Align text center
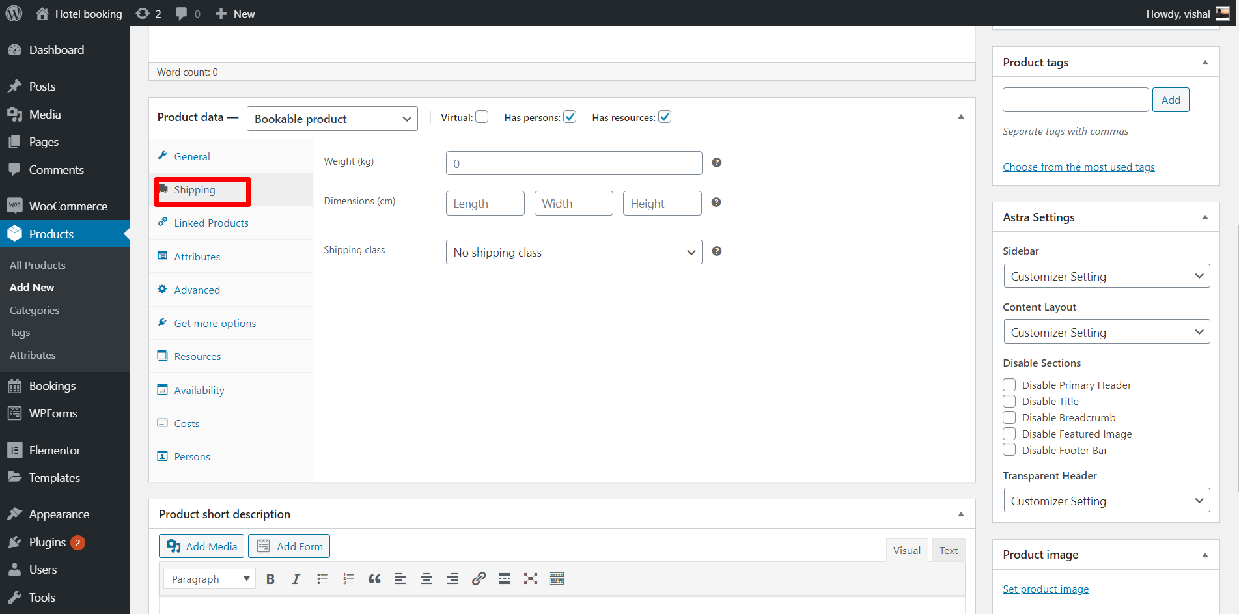 (x=426, y=579)
